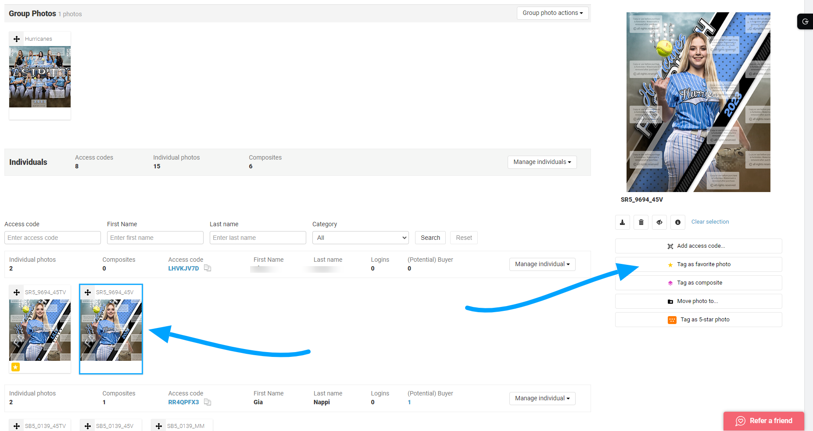Click the Clear selection link
The width and height of the screenshot is (813, 431).
710,222
